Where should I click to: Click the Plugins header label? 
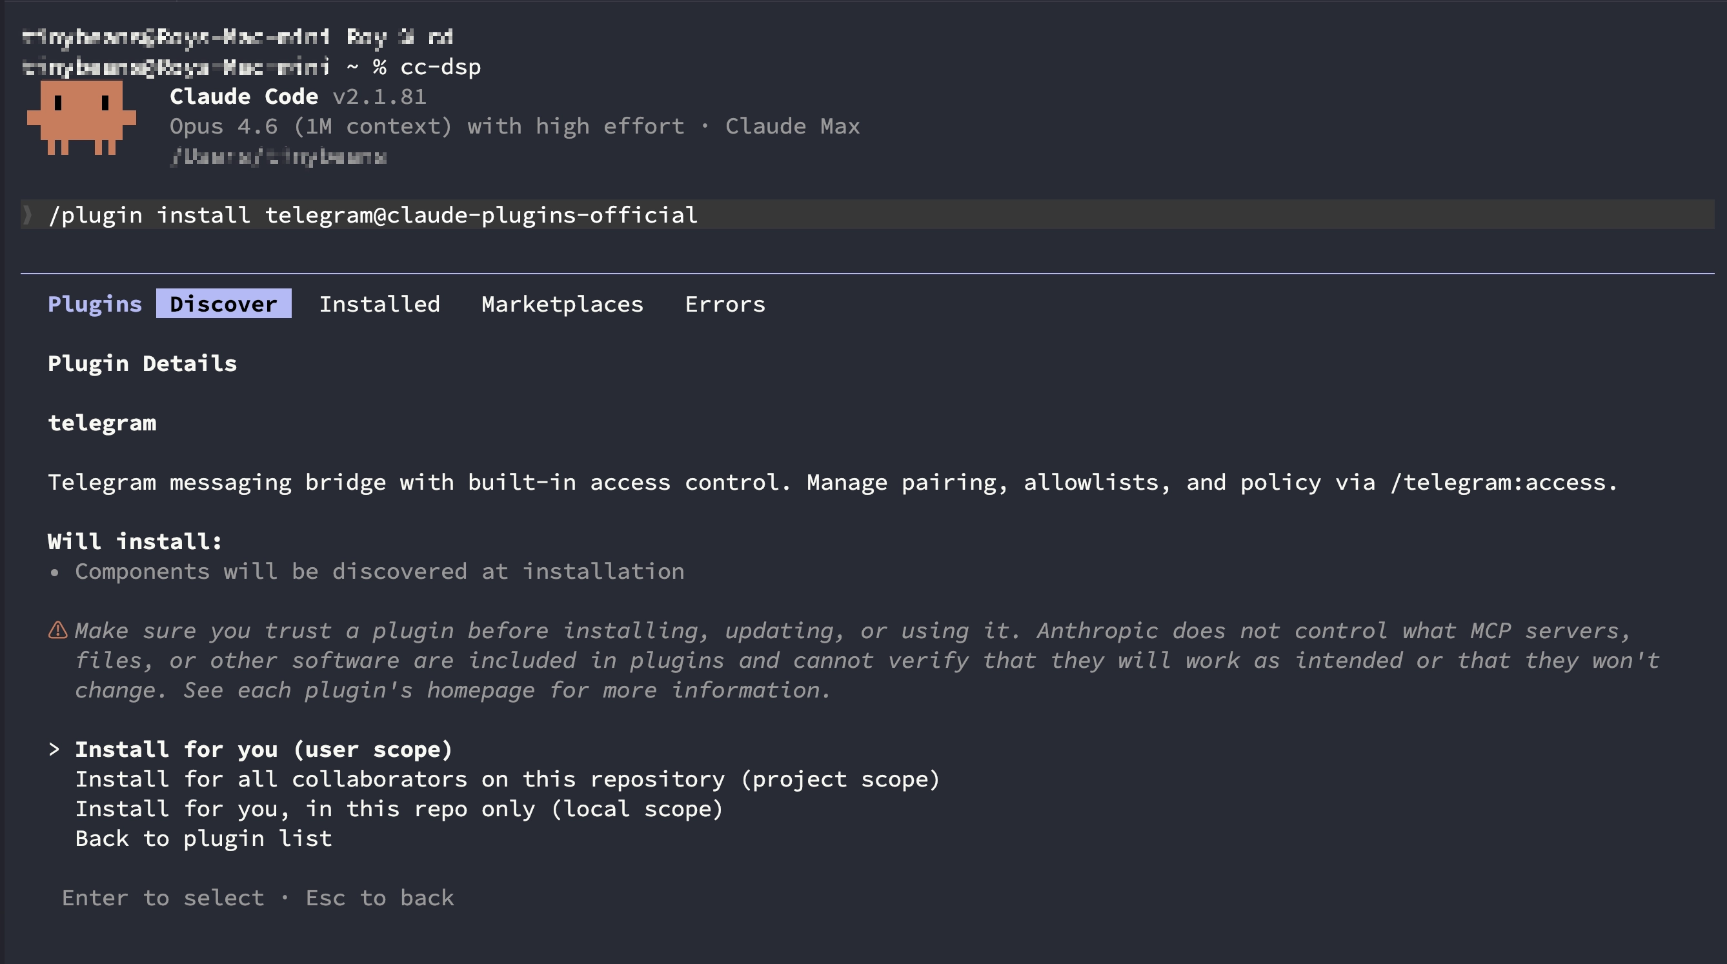(94, 305)
